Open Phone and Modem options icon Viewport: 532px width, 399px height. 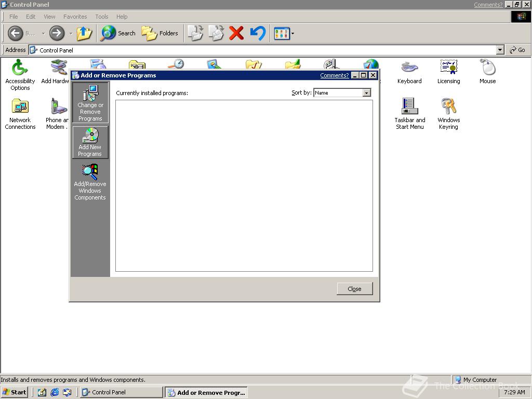coord(57,114)
